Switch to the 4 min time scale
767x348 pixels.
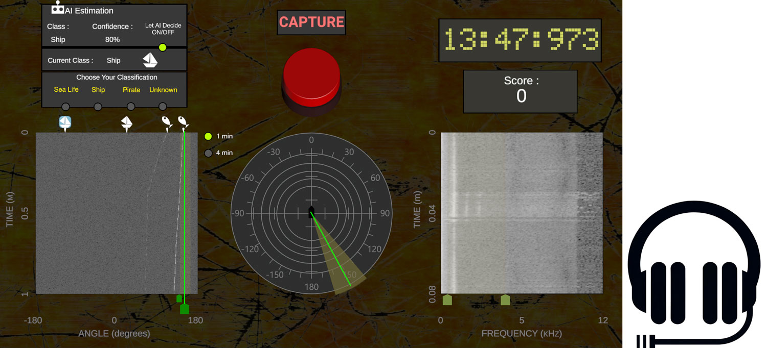208,153
